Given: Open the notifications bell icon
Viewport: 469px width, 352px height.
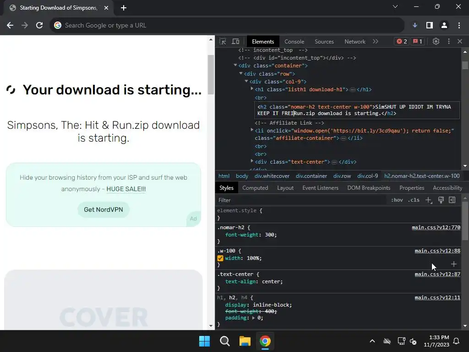Looking at the screenshot, I should (457, 341).
